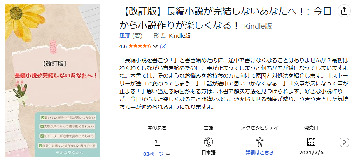Click checkmark beside ストーリーが途中で変わってしまう
The image size is (354, 164).
[x=42, y=136]
